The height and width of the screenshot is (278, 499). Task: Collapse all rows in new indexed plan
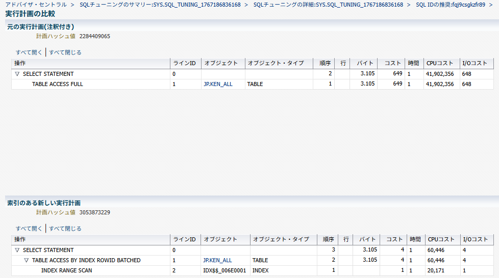[x=65, y=228]
